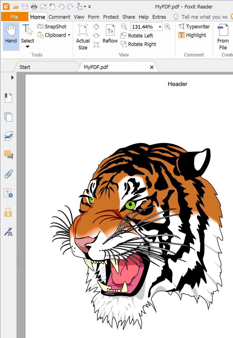This screenshot has width=233, height=338.
Task: Open the Comments panel in sidebar
Action: pos(8,155)
